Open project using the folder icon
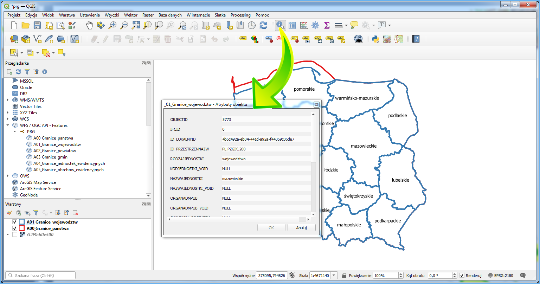Screen dimensions: 540x284 click(26, 25)
